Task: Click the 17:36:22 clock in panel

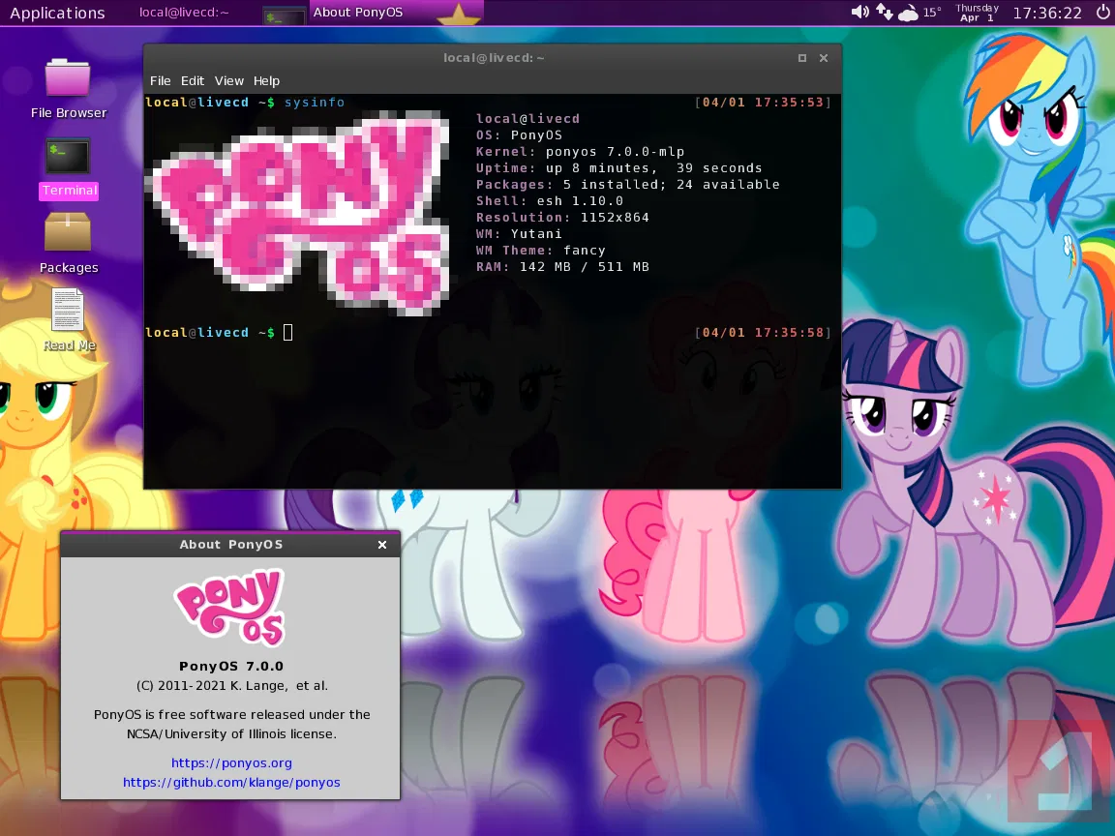Action: click(1046, 13)
